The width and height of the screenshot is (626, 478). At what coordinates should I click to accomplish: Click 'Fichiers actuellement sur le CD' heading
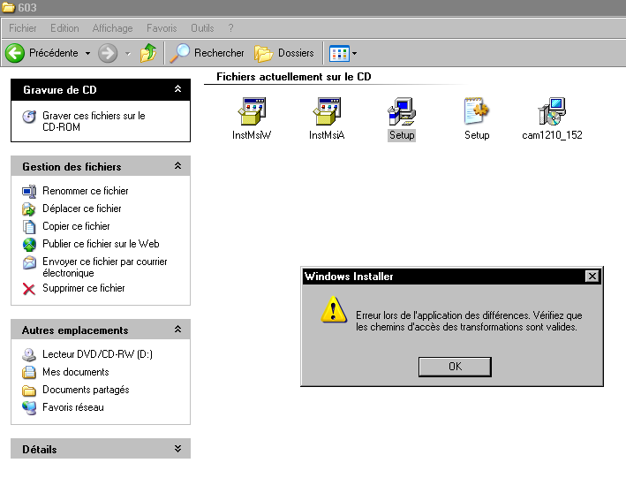pyautogui.click(x=294, y=77)
